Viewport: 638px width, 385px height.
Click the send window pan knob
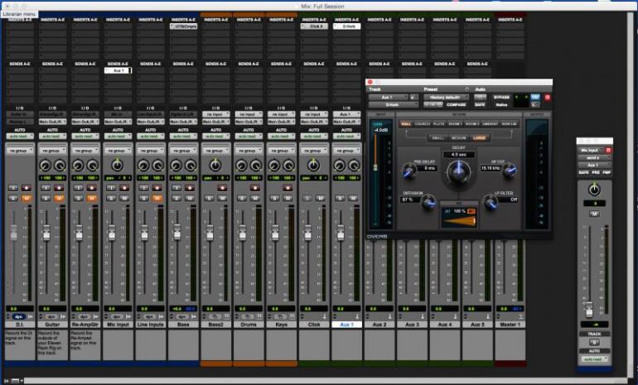[594, 189]
